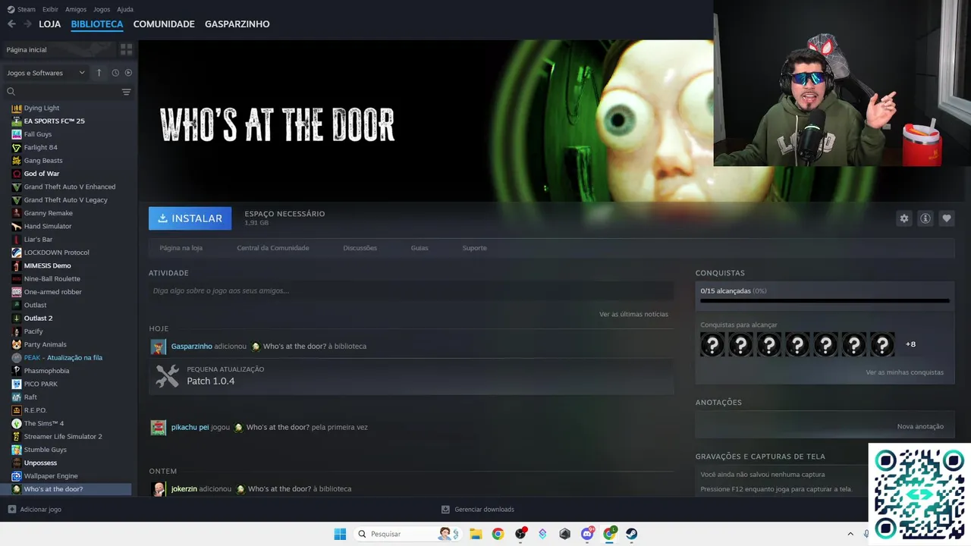This screenshot has height=546, width=971.
Task: Add the game to favorites heart
Action: pos(946,218)
